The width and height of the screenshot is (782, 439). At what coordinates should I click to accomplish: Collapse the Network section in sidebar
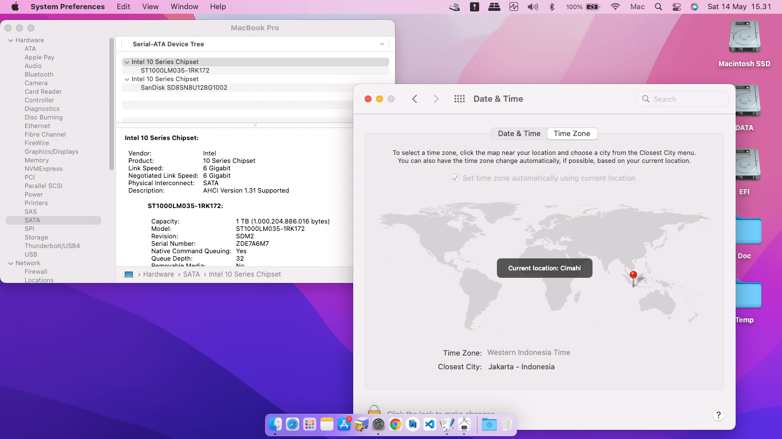pos(10,263)
